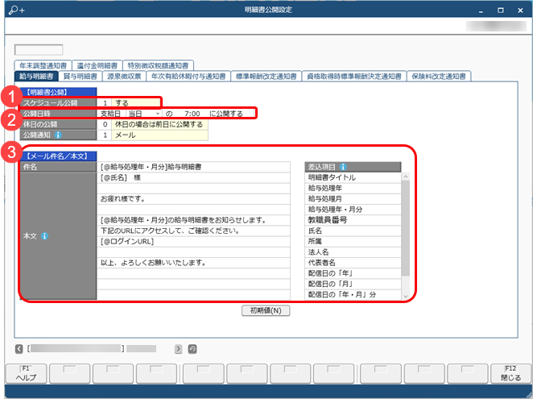Open the 源泉徴収票 tab

click(124, 77)
